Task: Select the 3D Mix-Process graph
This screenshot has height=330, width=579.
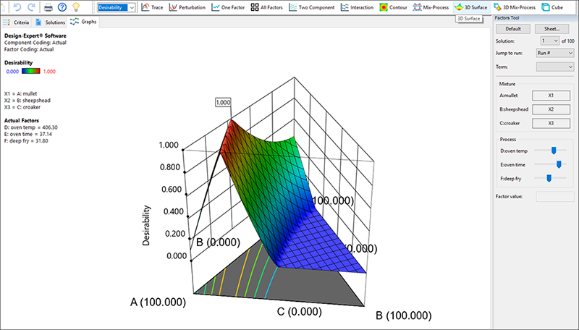Action: coord(513,7)
